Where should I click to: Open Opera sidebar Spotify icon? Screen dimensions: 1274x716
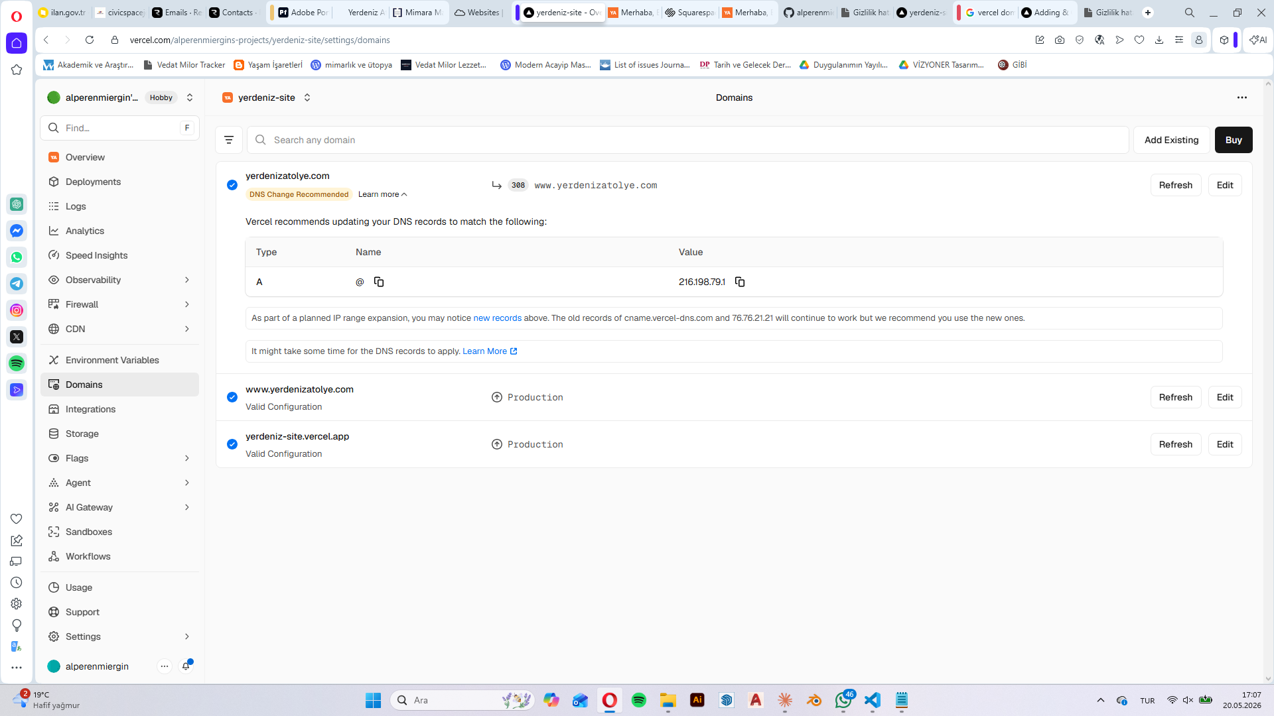click(17, 363)
